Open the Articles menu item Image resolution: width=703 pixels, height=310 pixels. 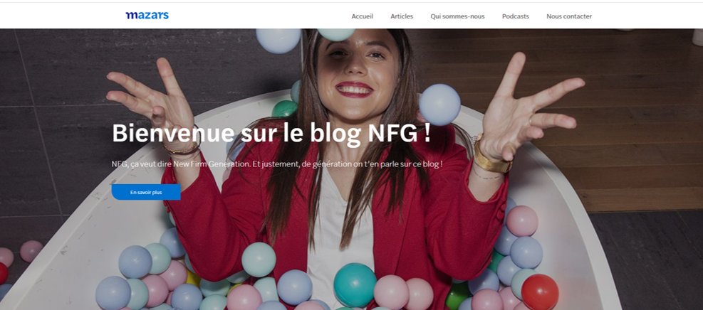click(402, 16)
